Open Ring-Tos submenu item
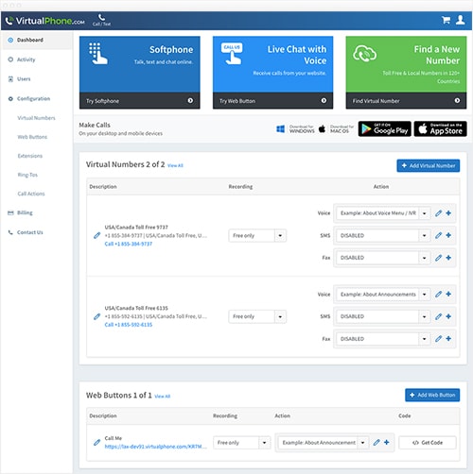 click(x=27, y=175)
